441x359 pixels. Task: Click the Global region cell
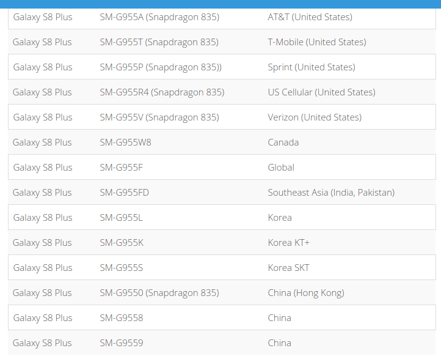(281, 168)
